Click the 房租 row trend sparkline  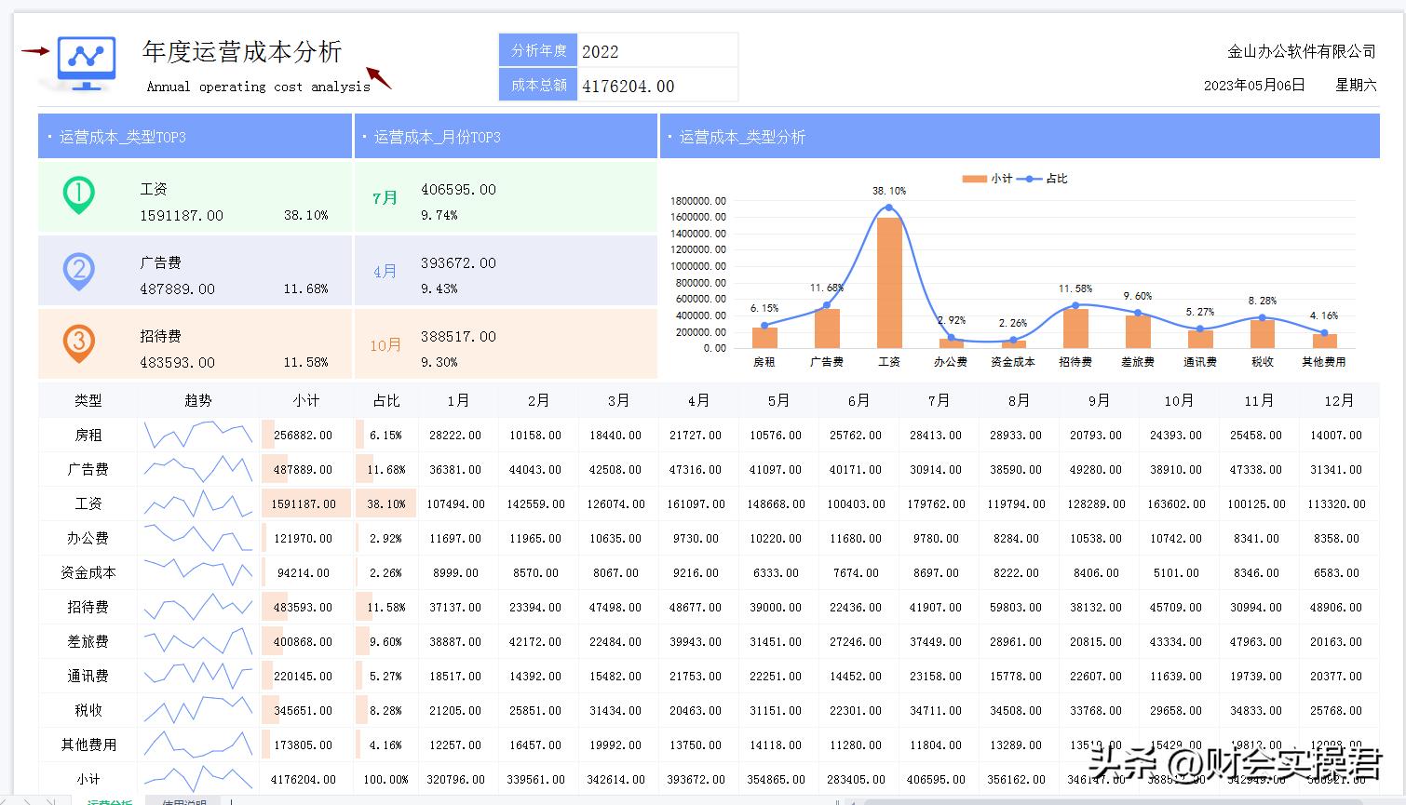click(197, 435)
